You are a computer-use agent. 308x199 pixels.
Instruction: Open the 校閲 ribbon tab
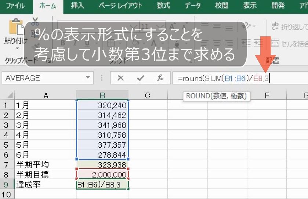[222, 6]
